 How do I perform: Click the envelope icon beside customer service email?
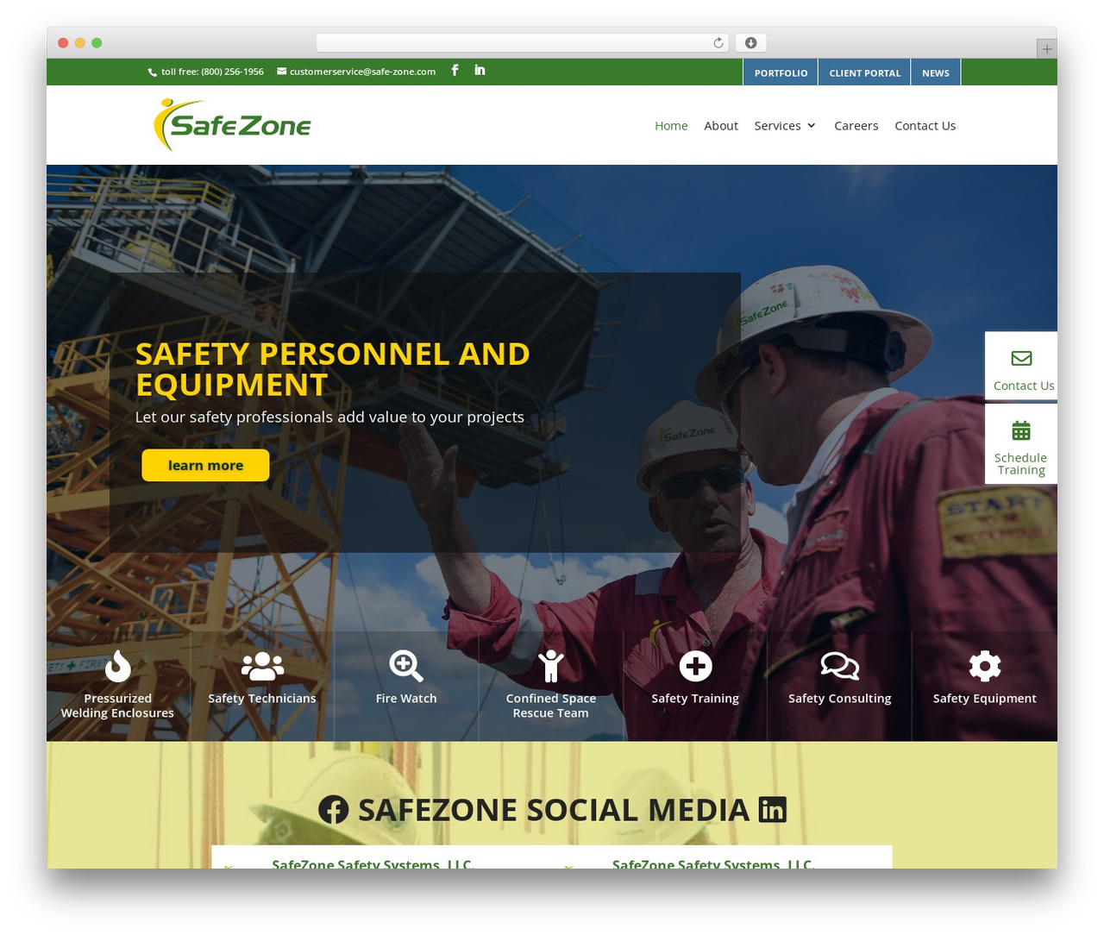pyautogui.click(x=281, y=72)
